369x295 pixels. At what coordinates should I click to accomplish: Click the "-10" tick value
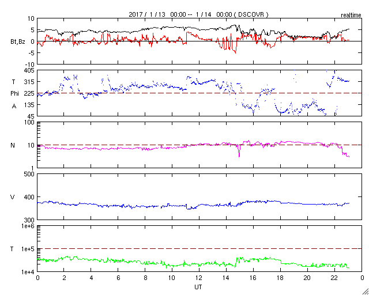tap(30, 65)
